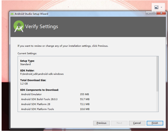
Task: Select Android SDK Platform 28 row
Action: click(x=55, y=104)
